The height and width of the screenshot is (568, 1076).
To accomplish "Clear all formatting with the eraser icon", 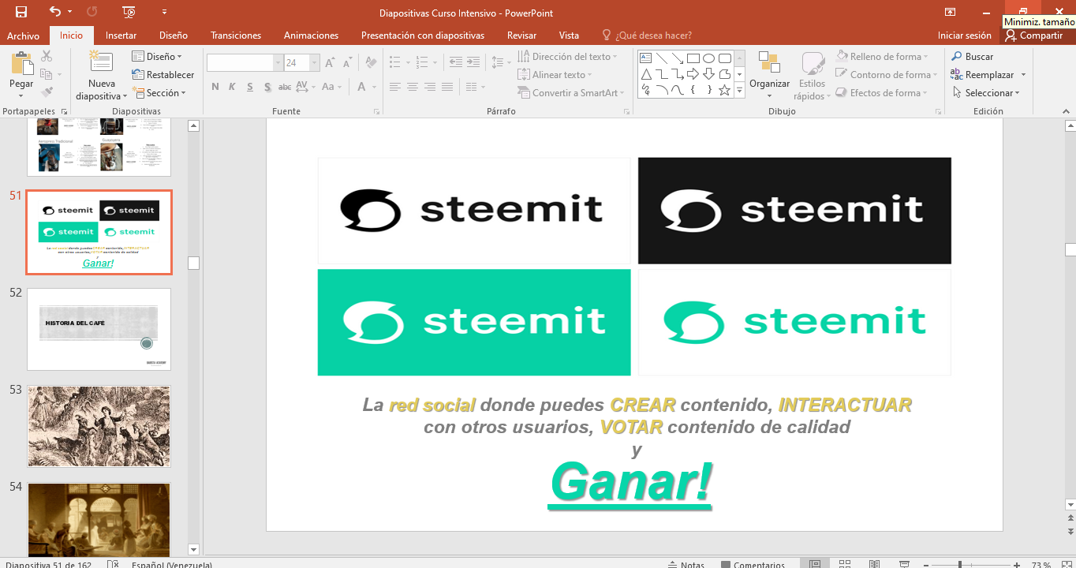I will pyautogui.click(x=370, y=63).
